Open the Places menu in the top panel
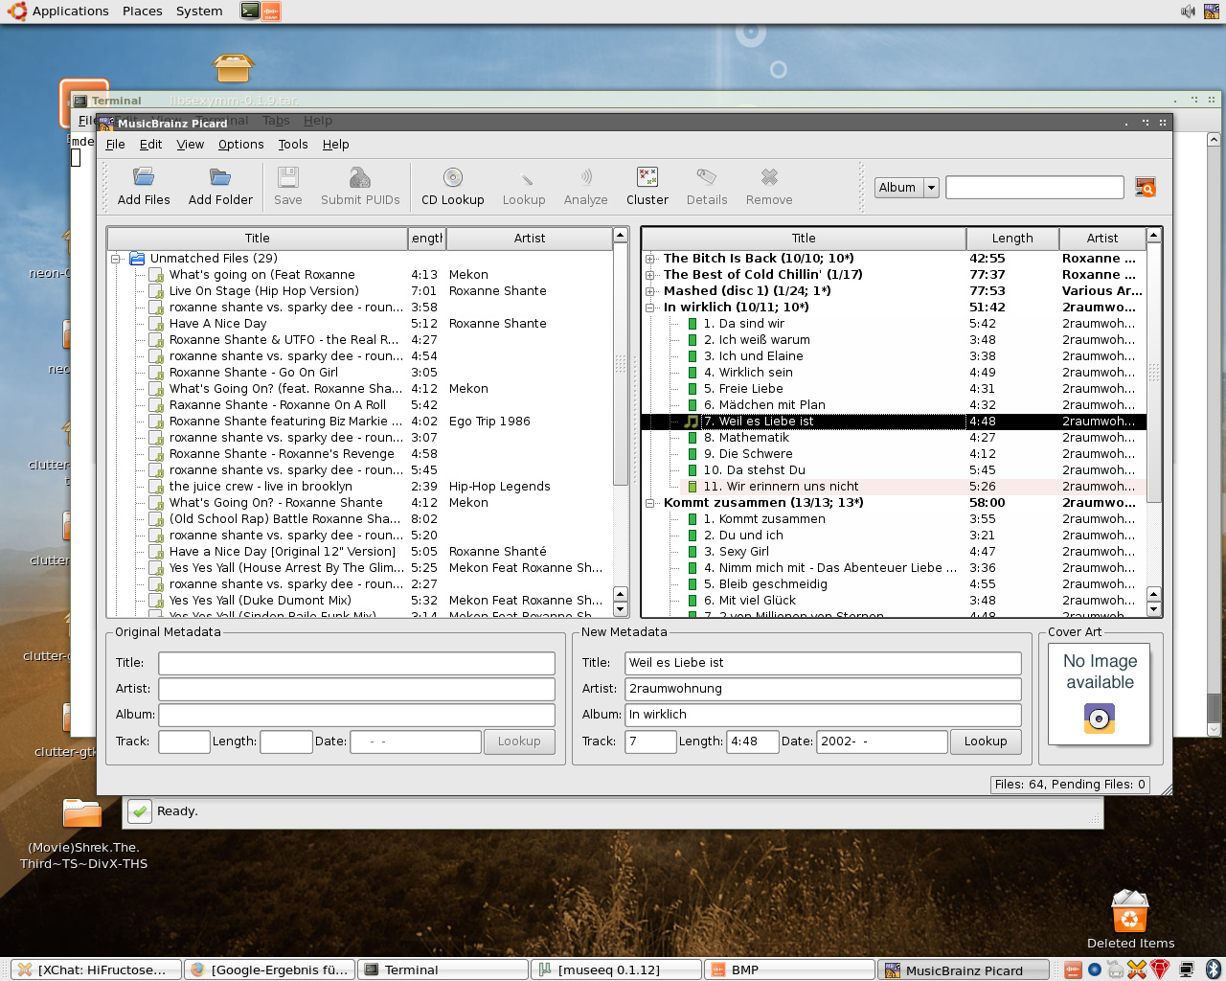This screenshot has width=1226, height=981. tap(142, 11)
